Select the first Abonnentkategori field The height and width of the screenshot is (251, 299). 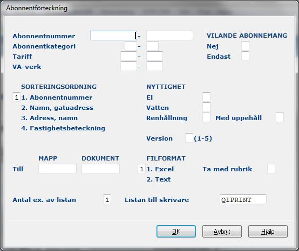pyautogui.click(x=131, y=46)
